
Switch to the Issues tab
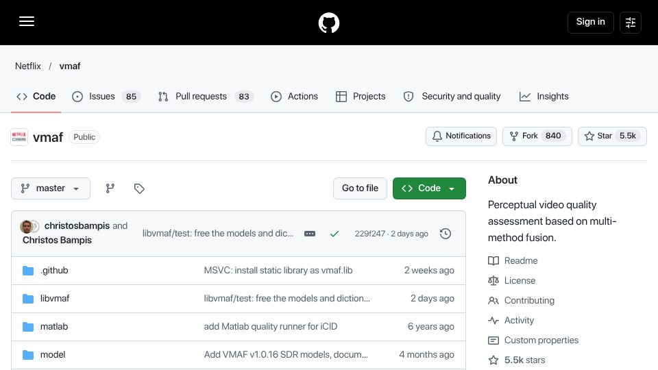pos(107,97)
